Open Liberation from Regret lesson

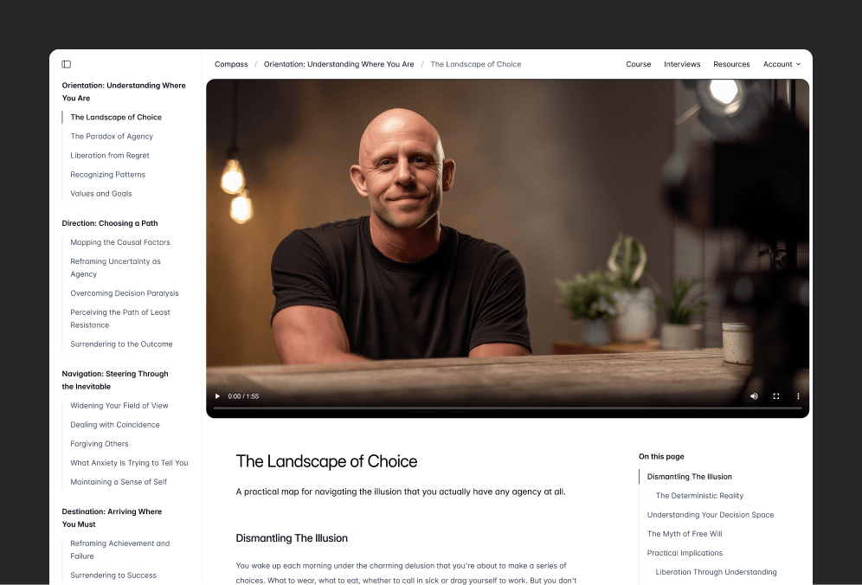pos(110,156)
